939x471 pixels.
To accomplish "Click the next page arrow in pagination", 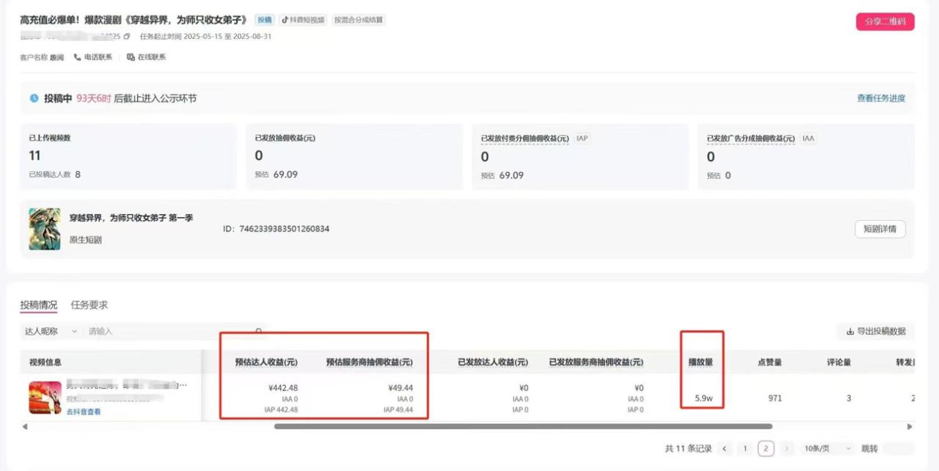I will click(x=786, y=449).
